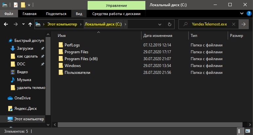The height and width of the screenshot is (135, 253).
Task: Click Этот компьютер in the address bar
Action: pos(62,24)
